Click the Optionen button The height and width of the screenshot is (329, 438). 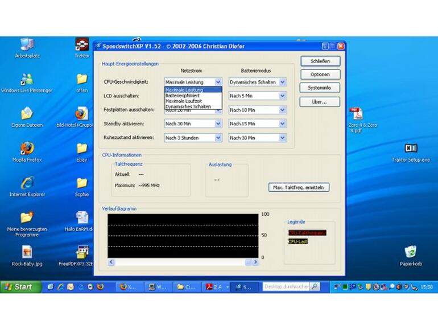coord(320,75)
